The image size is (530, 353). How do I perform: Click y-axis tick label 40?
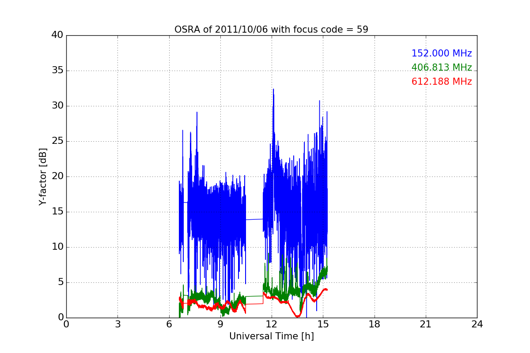tap(57, 35)
